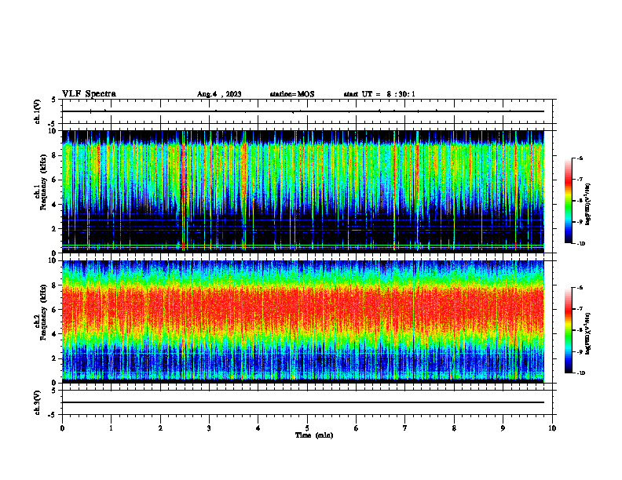Click the time axis tick label "9"
This screenshot has height=480, width=622.
pyautogui.click(x=503, y=428)
